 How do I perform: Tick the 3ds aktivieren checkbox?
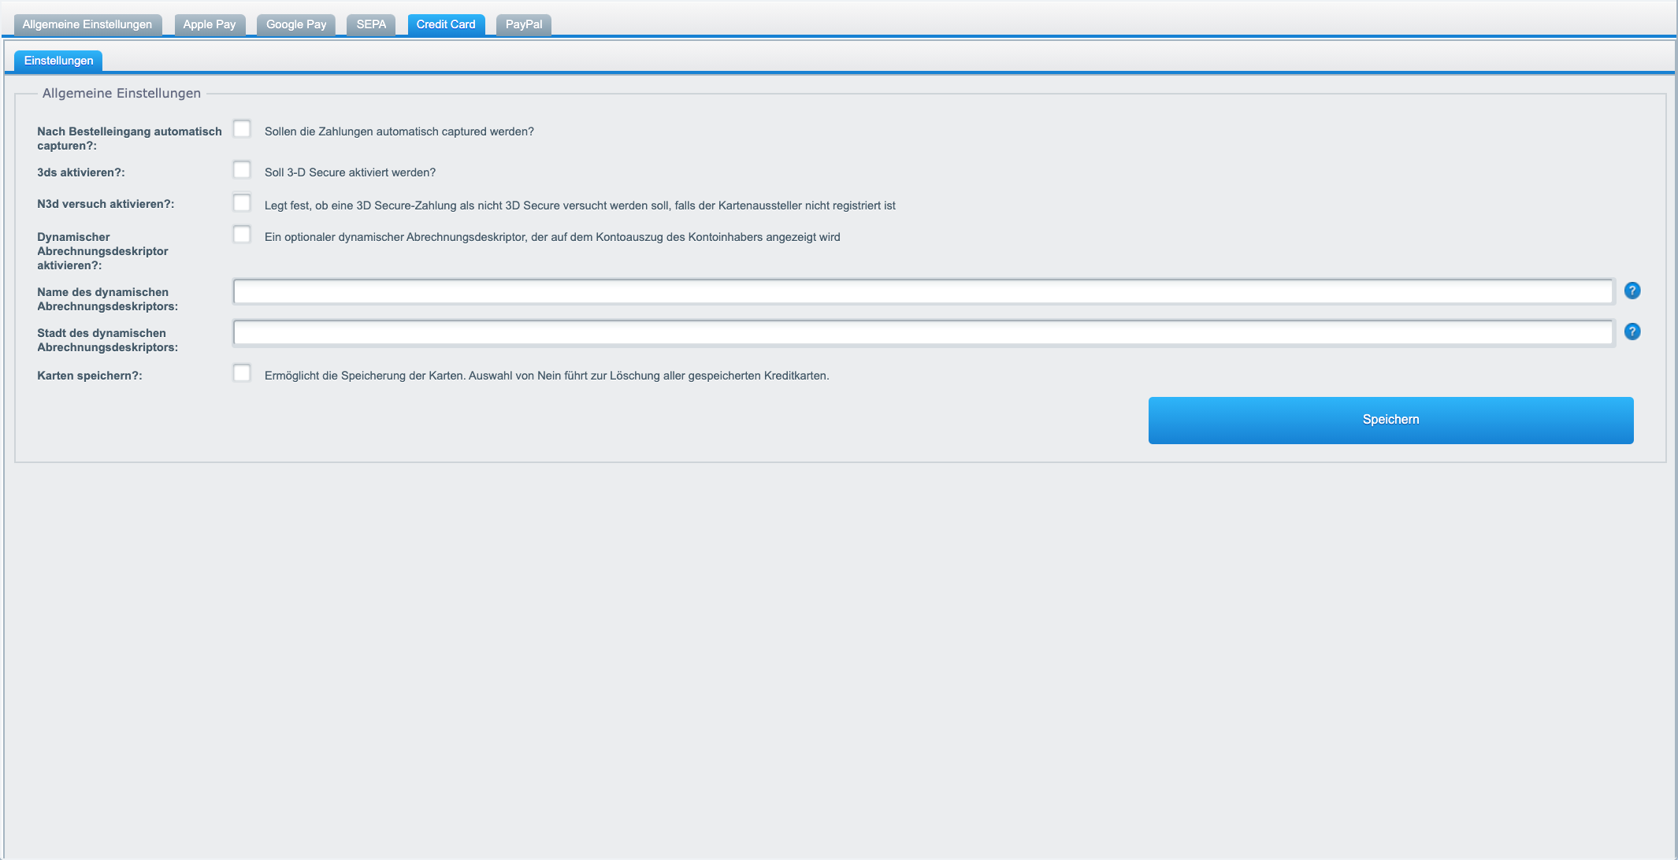click(x=242, y=169)
